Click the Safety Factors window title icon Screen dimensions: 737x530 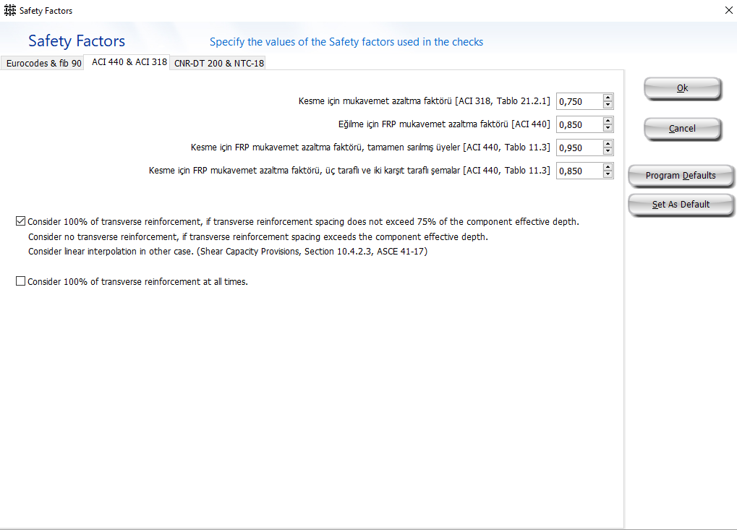pos(10,10)
